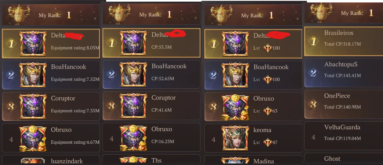Viewport: 383px width, 165px height.
Task: Click BoaHancook's avatar beside Equipment rating:7.52M
Action: click(33, 75)
